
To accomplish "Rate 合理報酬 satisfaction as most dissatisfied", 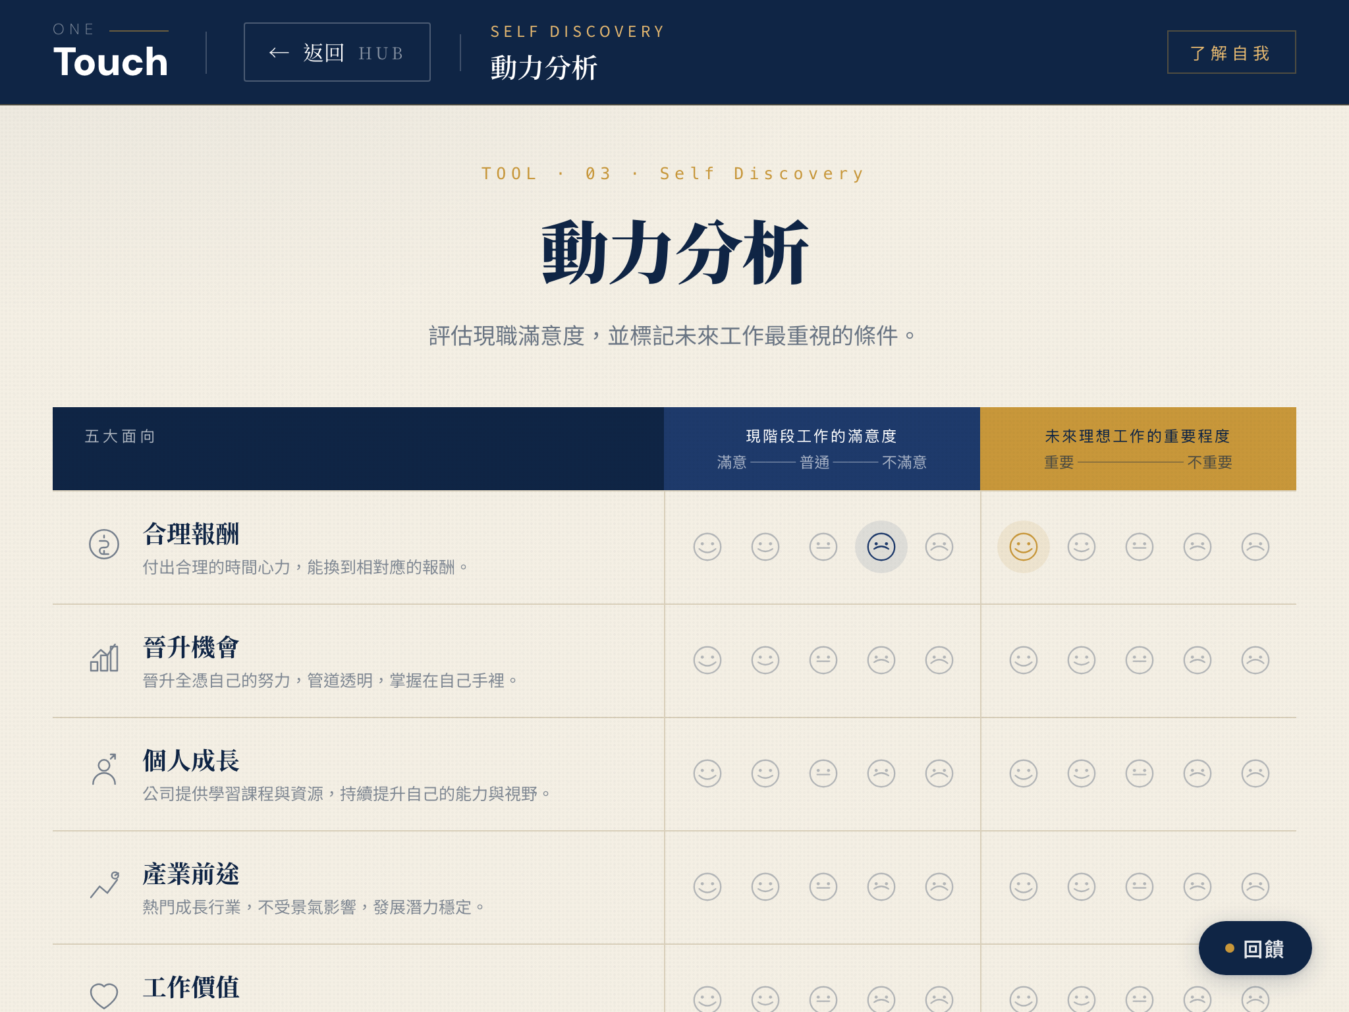I will pos(939,547).
